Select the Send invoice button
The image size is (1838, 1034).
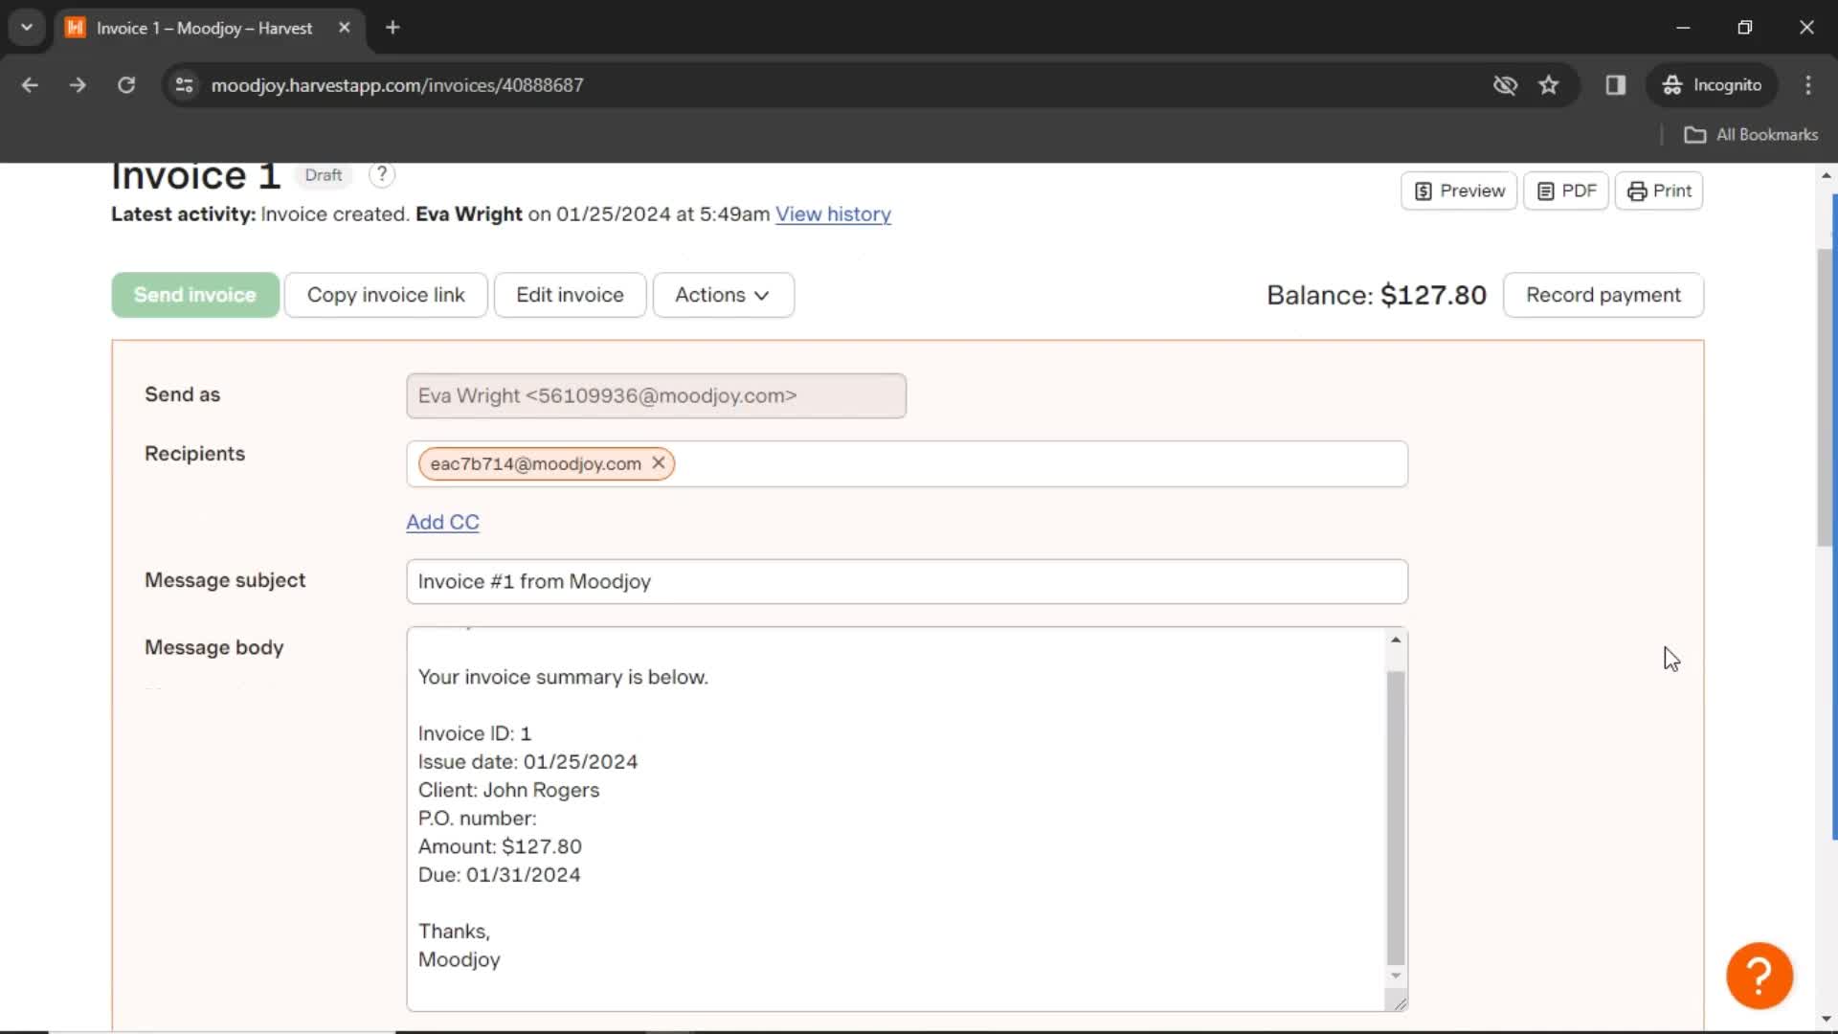(195, 294)
